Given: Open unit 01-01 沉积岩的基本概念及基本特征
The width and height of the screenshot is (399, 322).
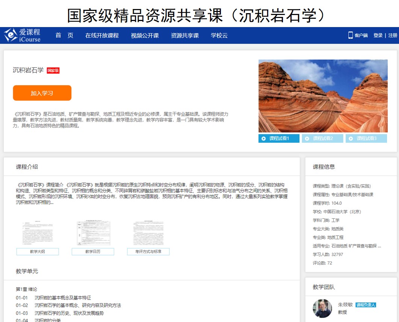Looking at the screenshot, I should point(63,298).
